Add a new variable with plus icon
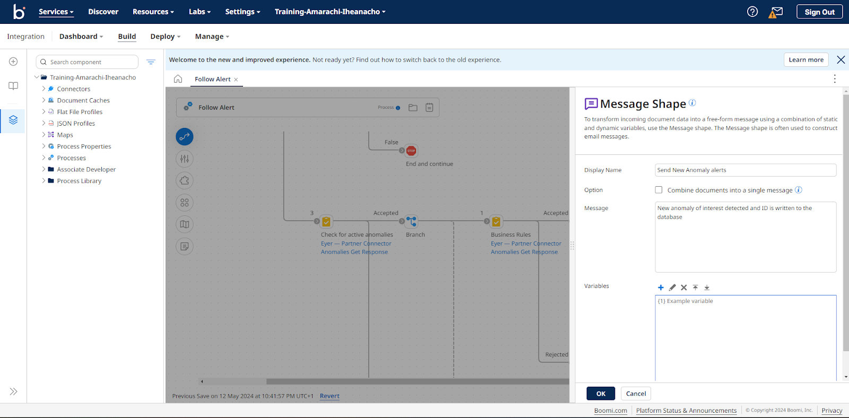The height and width of the screenshot is (418, 849). tap(661, 288)
